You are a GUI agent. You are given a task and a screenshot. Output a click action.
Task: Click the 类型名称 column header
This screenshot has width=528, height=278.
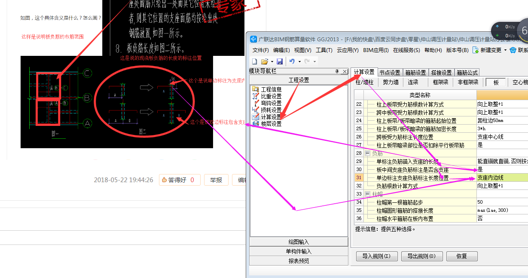[x=420, y=95]
